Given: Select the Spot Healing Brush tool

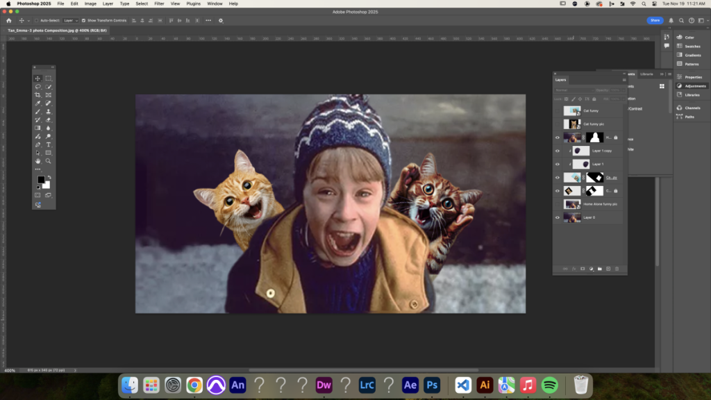Looking at the screenshot, I should 49,103.
